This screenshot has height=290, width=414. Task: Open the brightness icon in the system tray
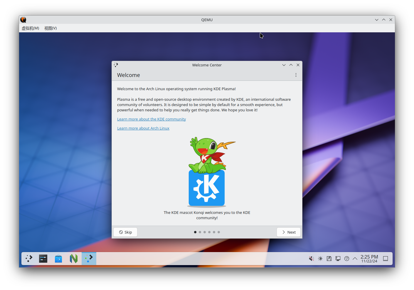320,259
